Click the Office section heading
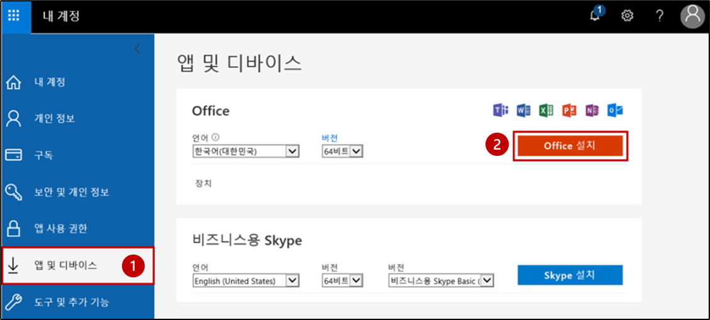710x320 pixels. click(211, 111)
